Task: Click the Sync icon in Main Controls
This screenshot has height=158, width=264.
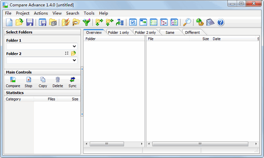Action: pyautogui.click(x=73, y=82)
